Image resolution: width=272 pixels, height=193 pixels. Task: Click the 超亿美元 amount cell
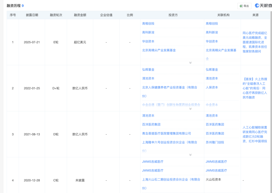click(80, 42)
